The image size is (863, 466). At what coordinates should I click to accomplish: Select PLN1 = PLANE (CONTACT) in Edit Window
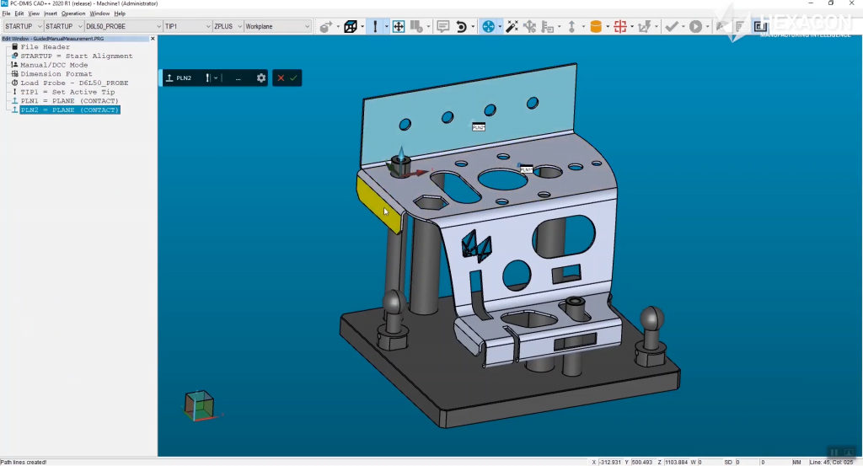pyautogui.click(x=69, y=101)
